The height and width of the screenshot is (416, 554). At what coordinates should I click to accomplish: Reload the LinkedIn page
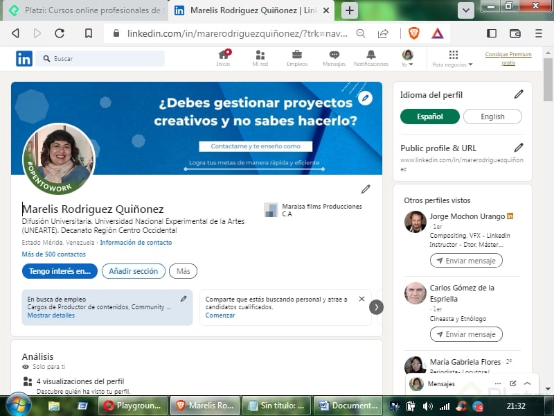click(60, 33)
